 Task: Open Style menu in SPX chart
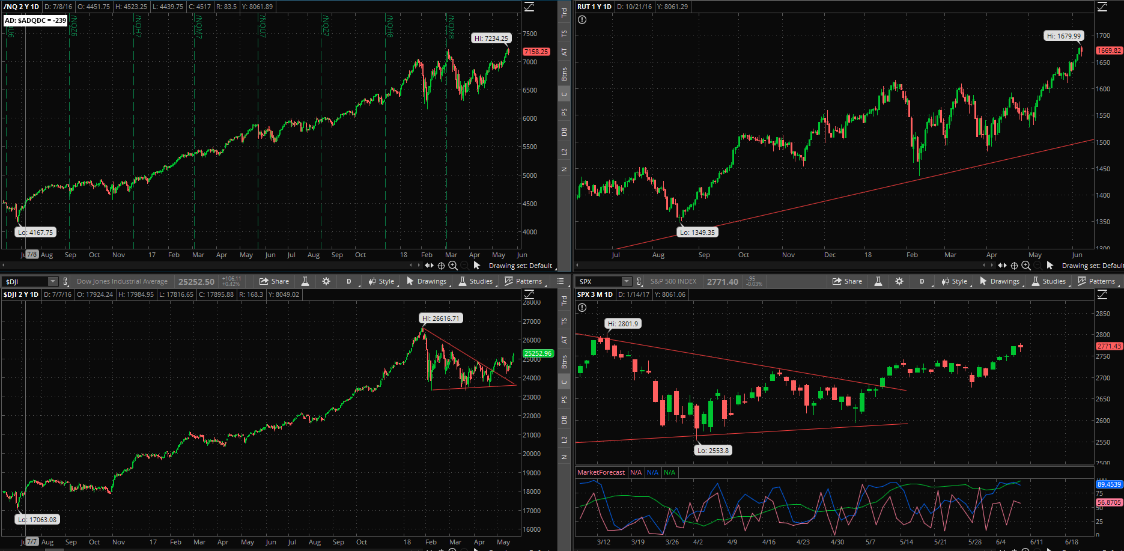(955, 281)
